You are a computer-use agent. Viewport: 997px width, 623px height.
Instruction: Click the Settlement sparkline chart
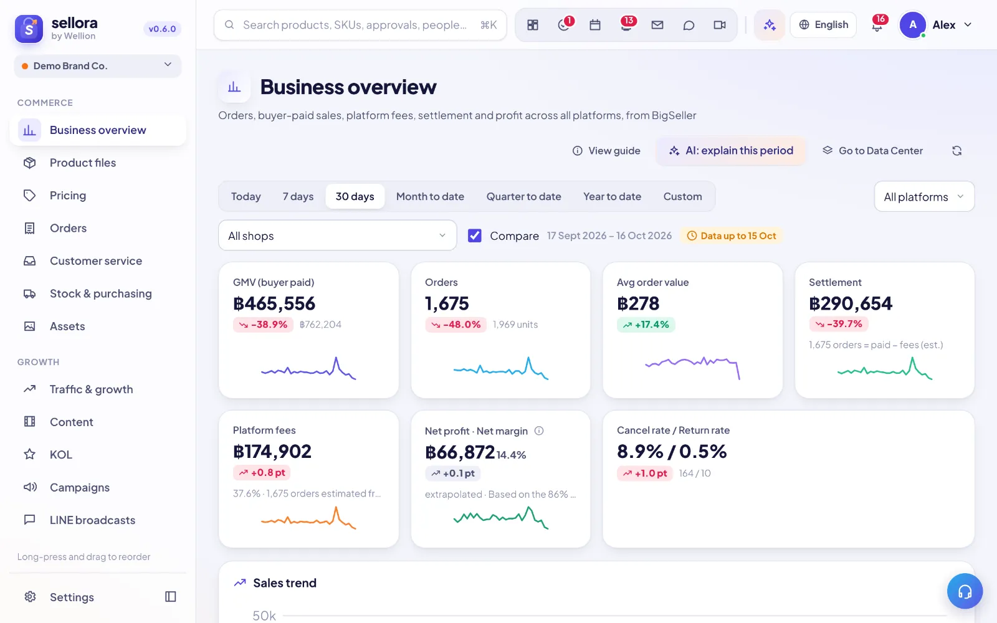click(x=885, y=368)
